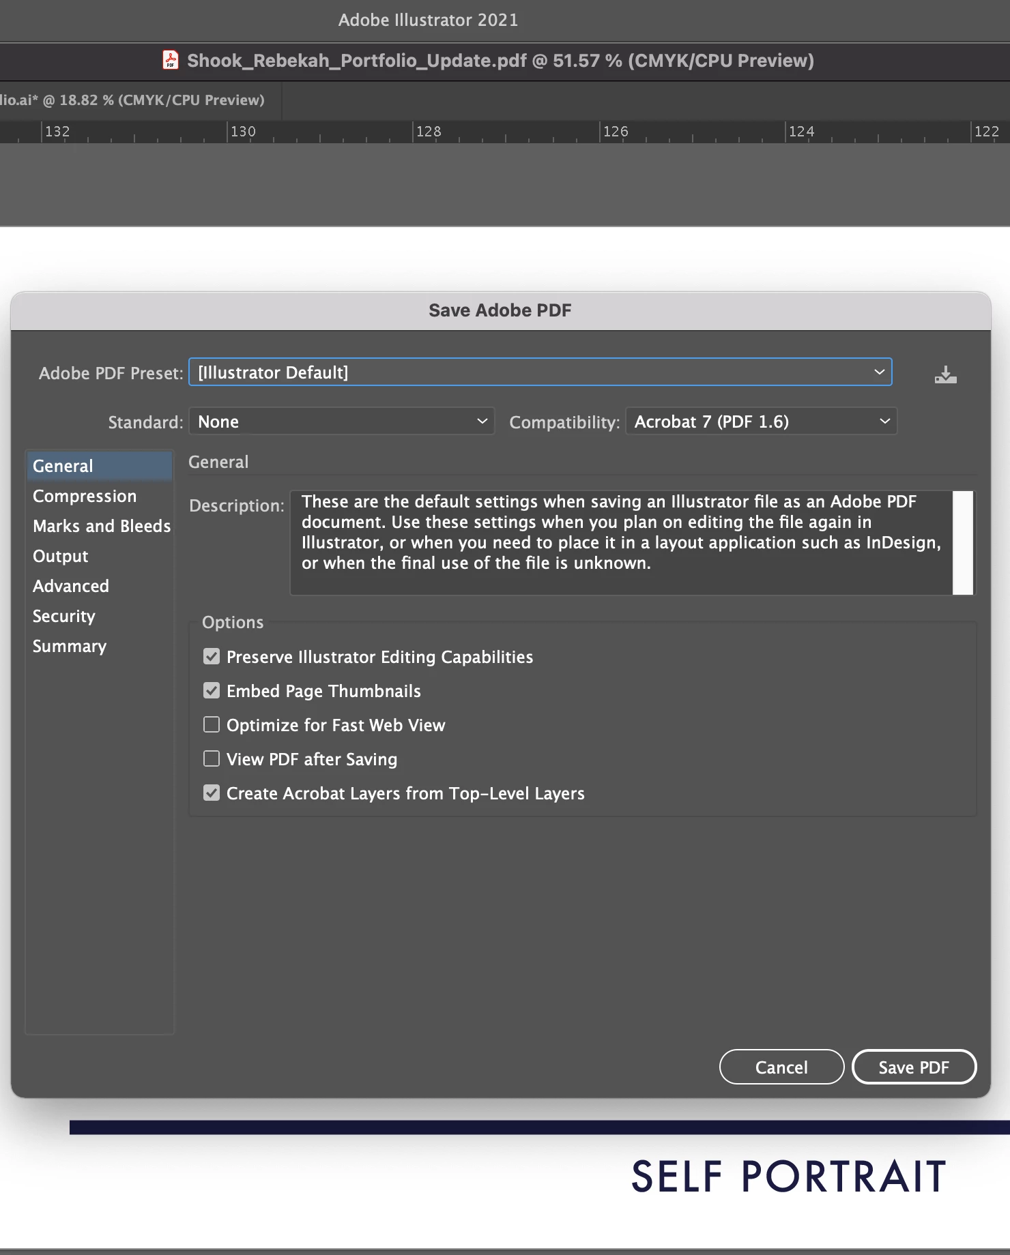Click the PDF file icon in document title
Screen dimensions: 1010x1255
171,60
